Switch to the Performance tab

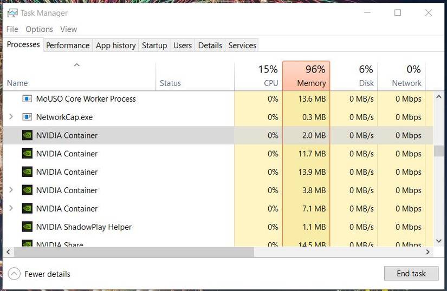[68, 45]
